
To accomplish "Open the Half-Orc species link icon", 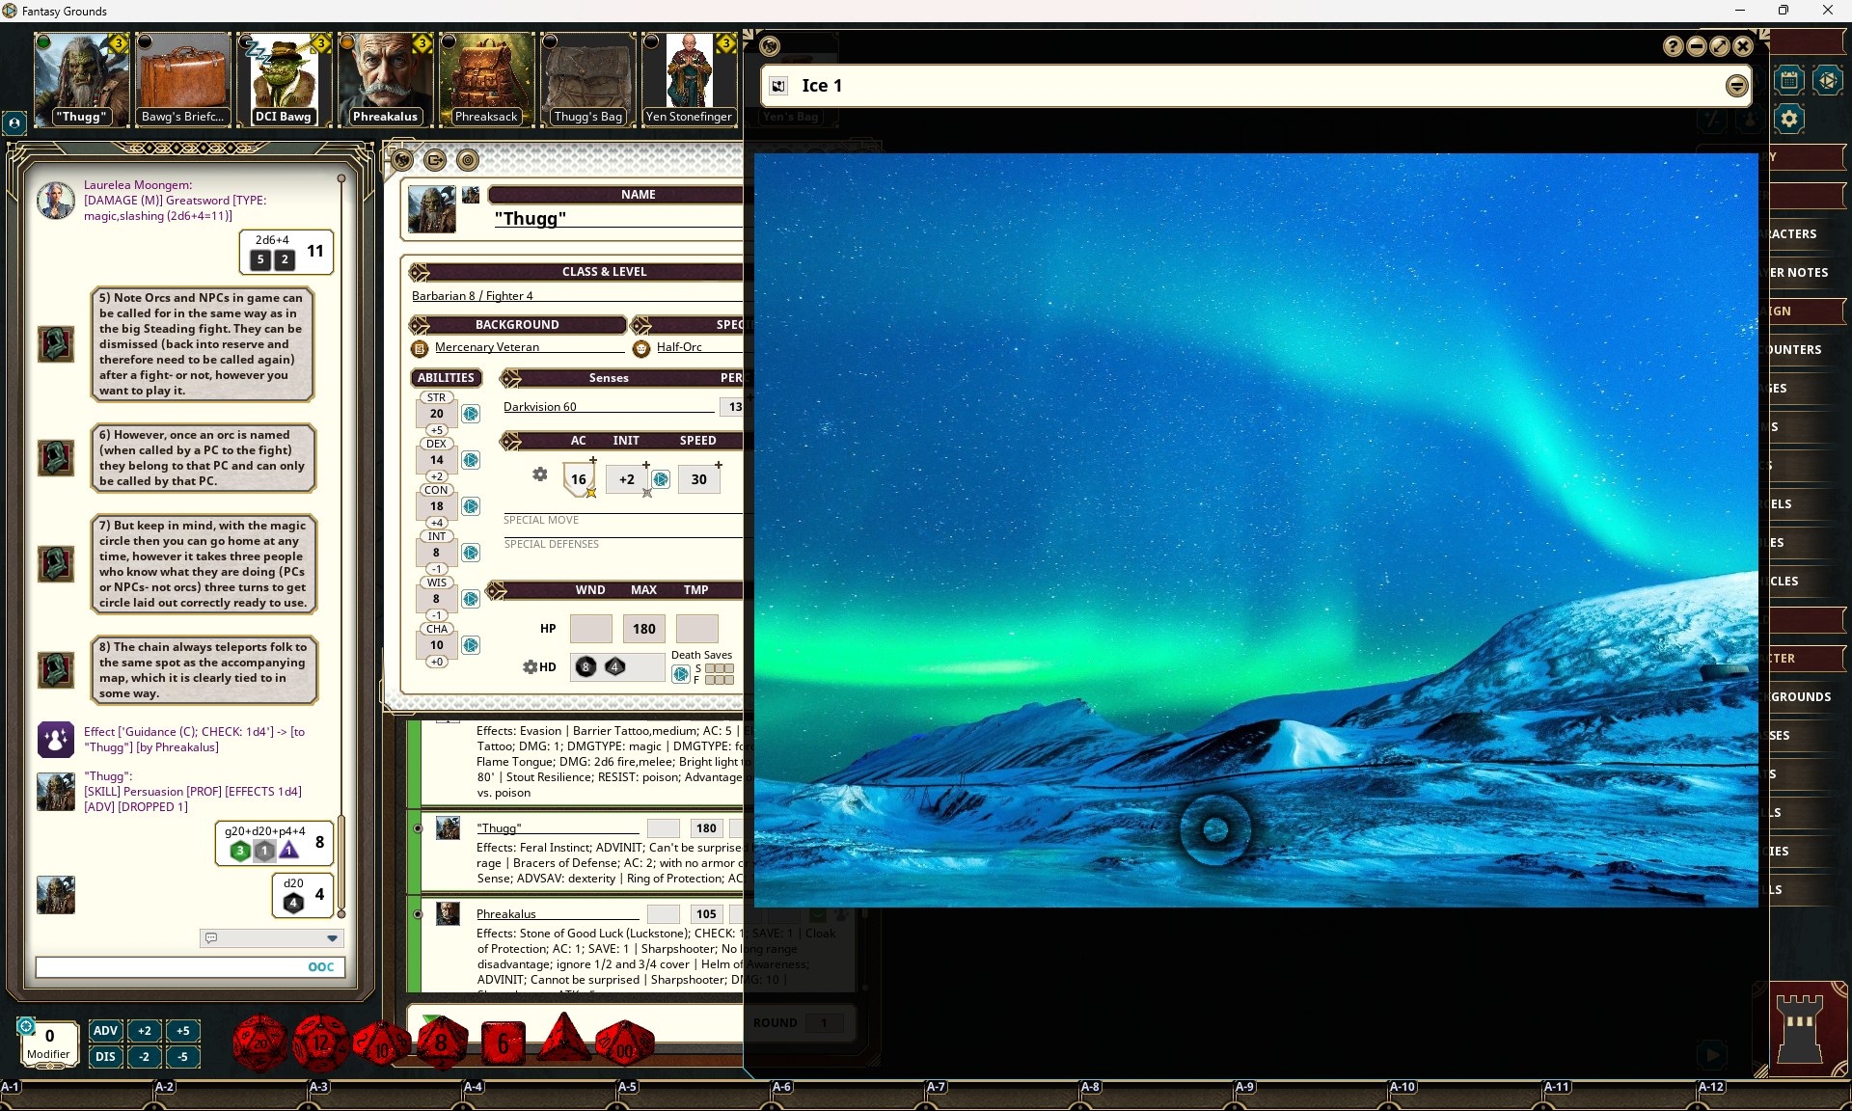I will [x=641, y=348].
